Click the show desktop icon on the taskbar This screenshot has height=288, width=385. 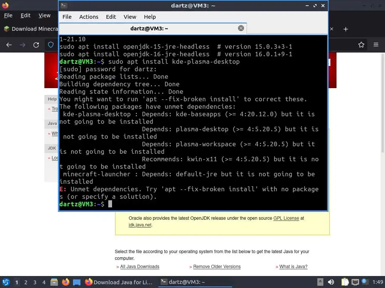coord(77,282)
